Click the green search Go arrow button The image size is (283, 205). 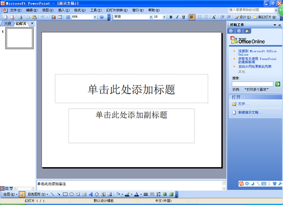click(278, 84)
